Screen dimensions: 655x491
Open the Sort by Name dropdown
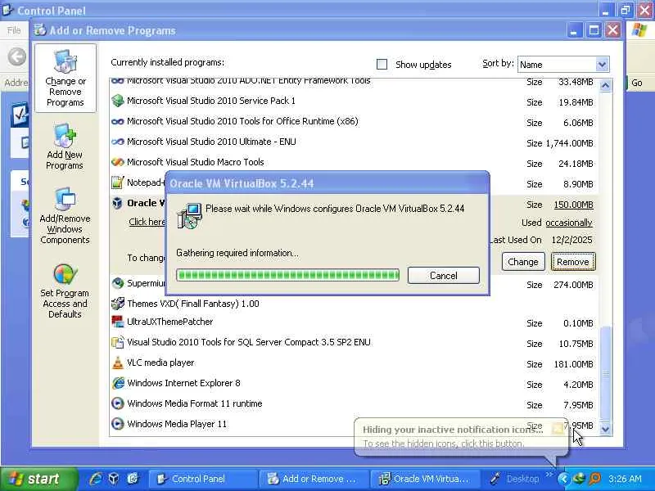602,65
